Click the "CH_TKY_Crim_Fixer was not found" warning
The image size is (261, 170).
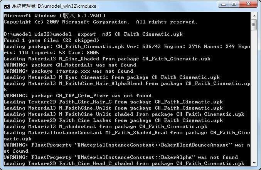(77, 96)
